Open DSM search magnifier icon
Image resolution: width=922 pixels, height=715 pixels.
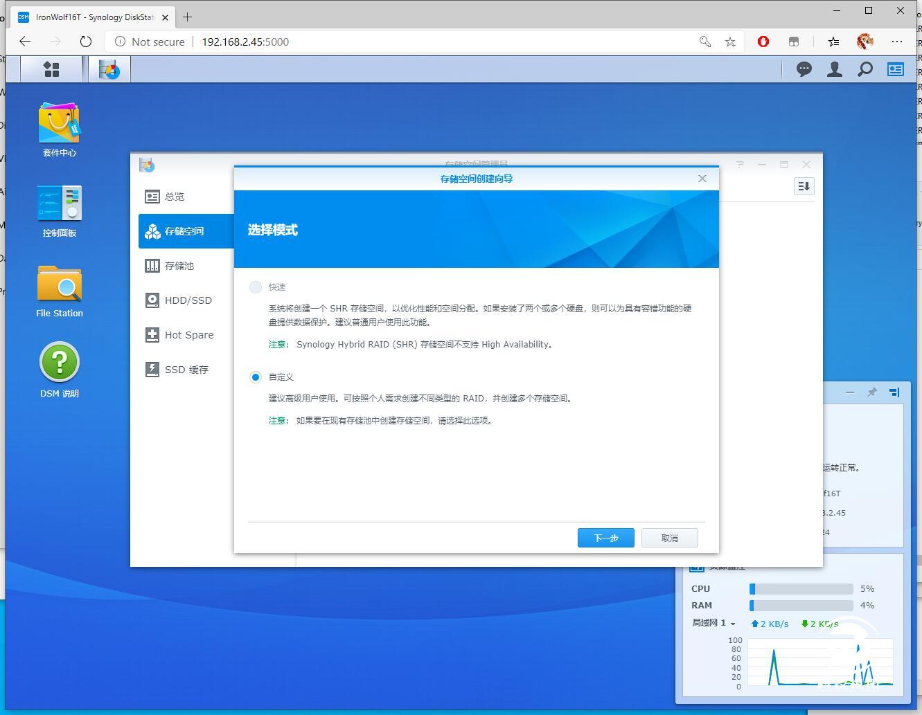click(x=865, y=69)
